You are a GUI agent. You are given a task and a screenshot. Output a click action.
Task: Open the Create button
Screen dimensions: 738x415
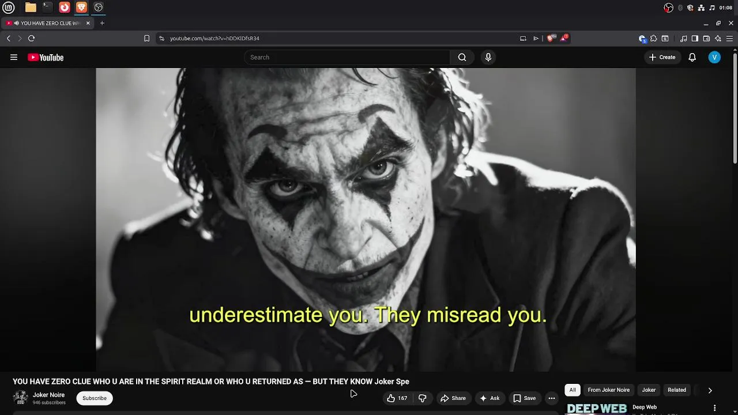click(x=662, y=57)
